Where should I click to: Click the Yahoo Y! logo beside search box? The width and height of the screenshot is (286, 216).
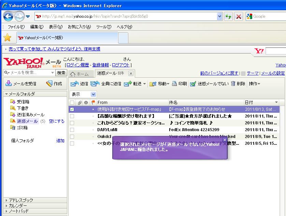click(259, 51)
